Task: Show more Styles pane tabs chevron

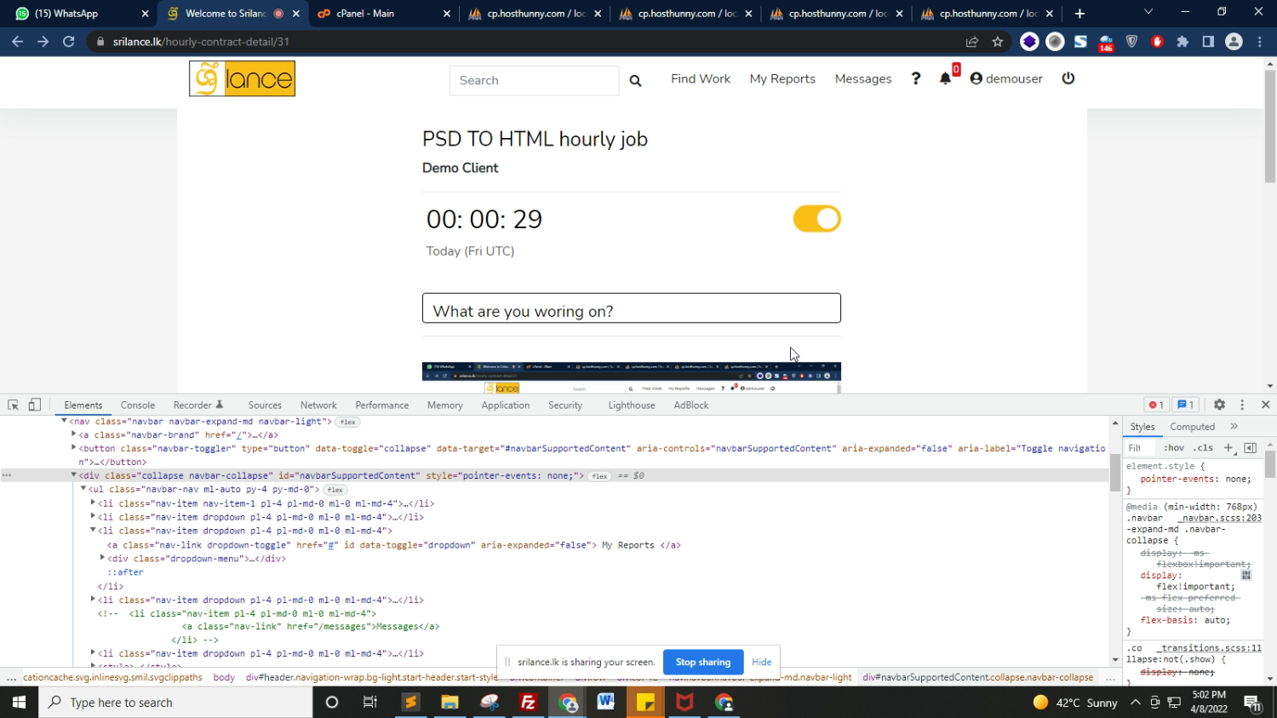Action: [1234, 427]
